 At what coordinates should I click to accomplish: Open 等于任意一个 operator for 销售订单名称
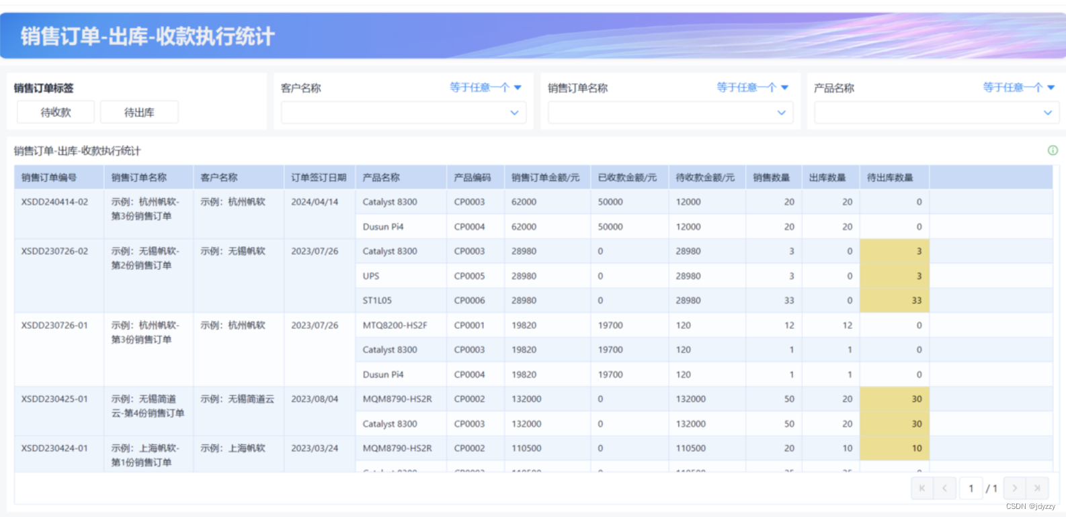click(752, 87)
